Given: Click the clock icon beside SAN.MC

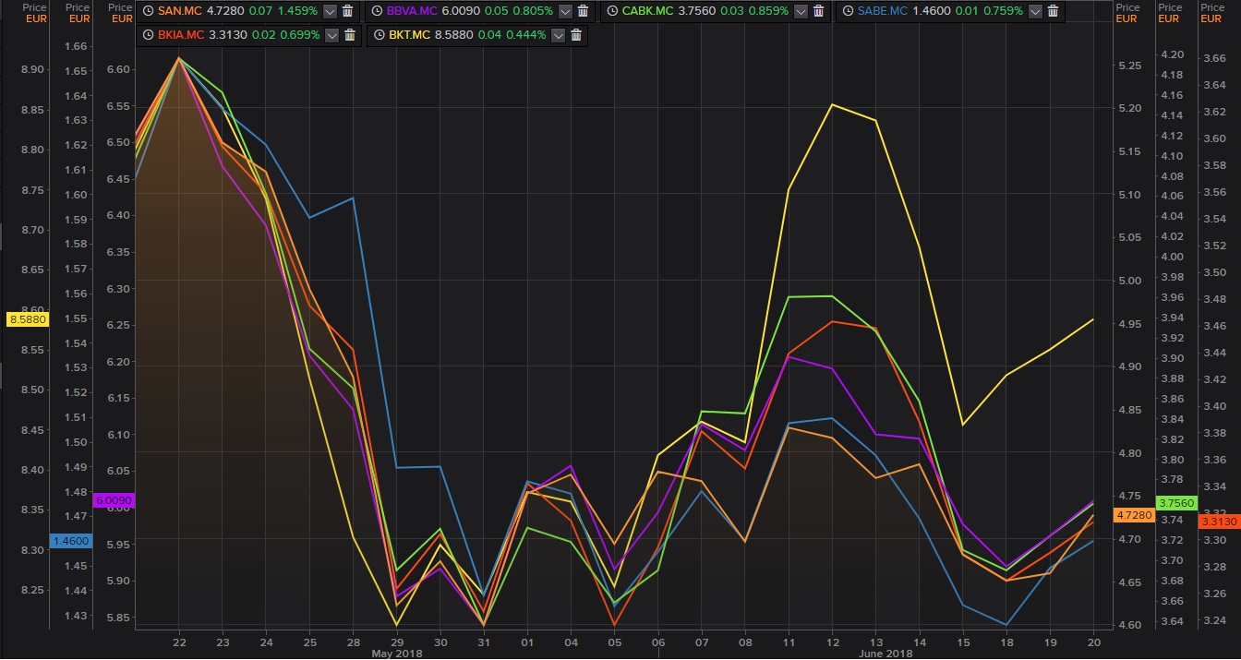Looking at the screenshot, I should (x=149, y=11).
